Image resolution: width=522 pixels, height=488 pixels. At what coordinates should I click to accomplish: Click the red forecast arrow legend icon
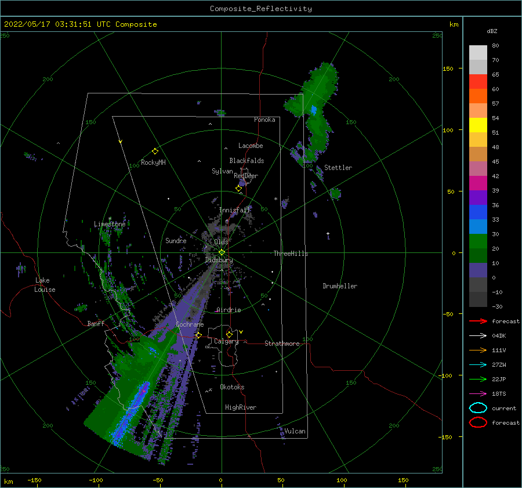click(x=478, y=321)
